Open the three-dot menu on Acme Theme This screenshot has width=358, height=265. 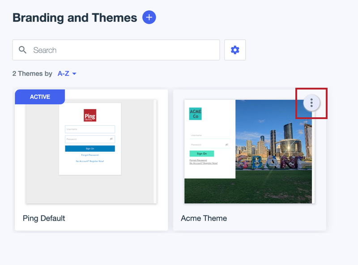pyautogui.click(x=311, y=103)
